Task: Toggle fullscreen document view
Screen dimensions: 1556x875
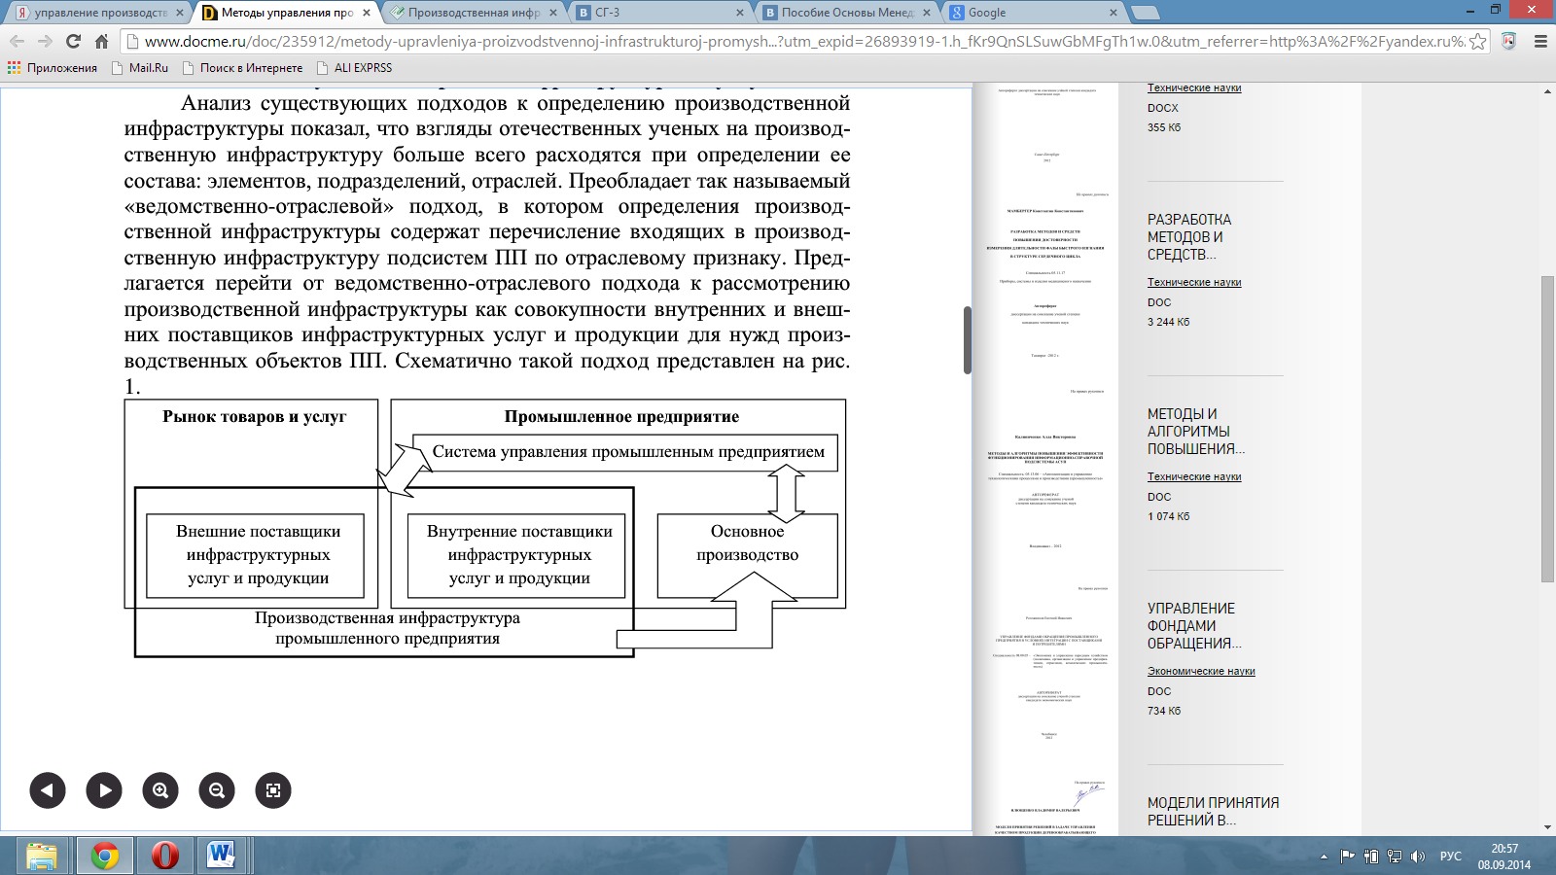Action: point(273,790)
